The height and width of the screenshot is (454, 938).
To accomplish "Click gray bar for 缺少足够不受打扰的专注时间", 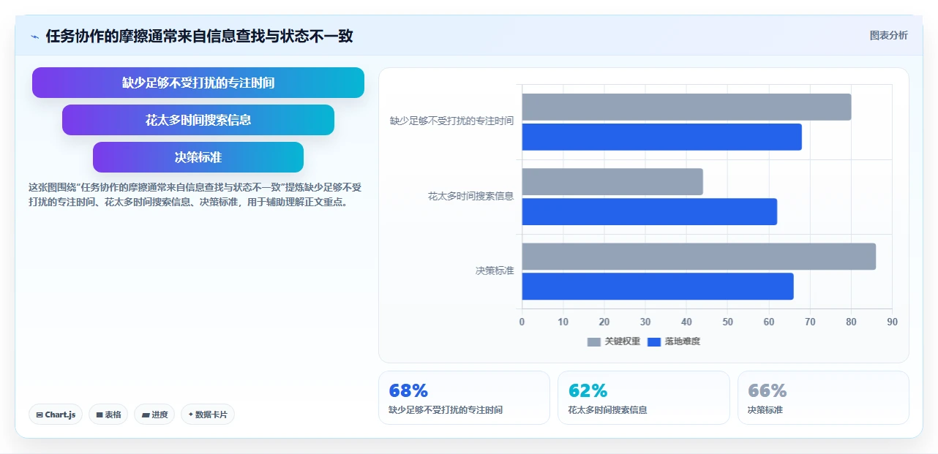I will click(x=686, y=107).
